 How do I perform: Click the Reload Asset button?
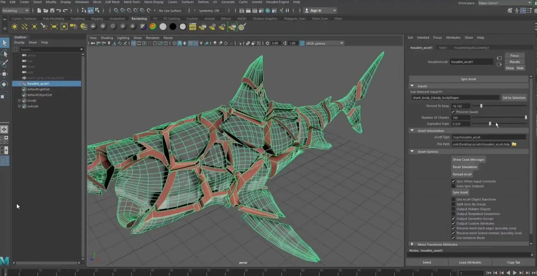462,174
